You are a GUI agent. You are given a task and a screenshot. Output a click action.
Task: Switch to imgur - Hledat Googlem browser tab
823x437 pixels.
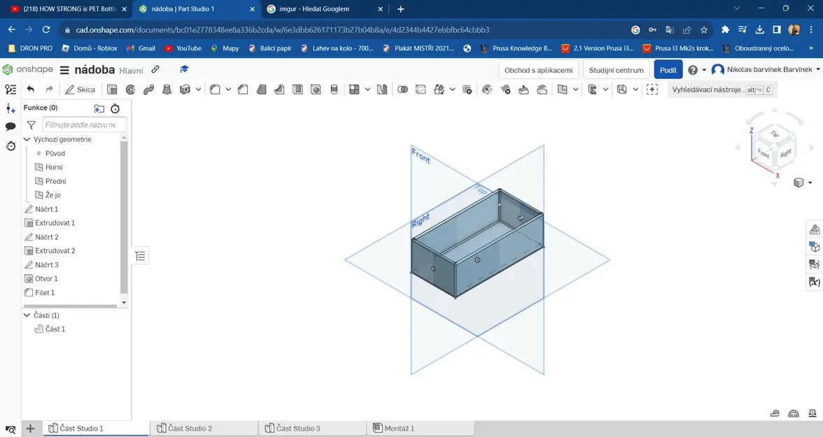325,9
